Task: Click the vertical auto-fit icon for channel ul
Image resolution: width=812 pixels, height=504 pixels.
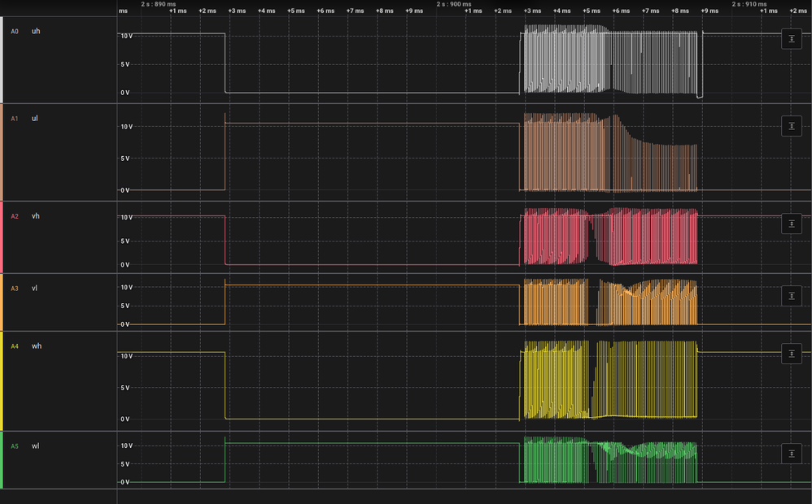Action: (792, 126)
